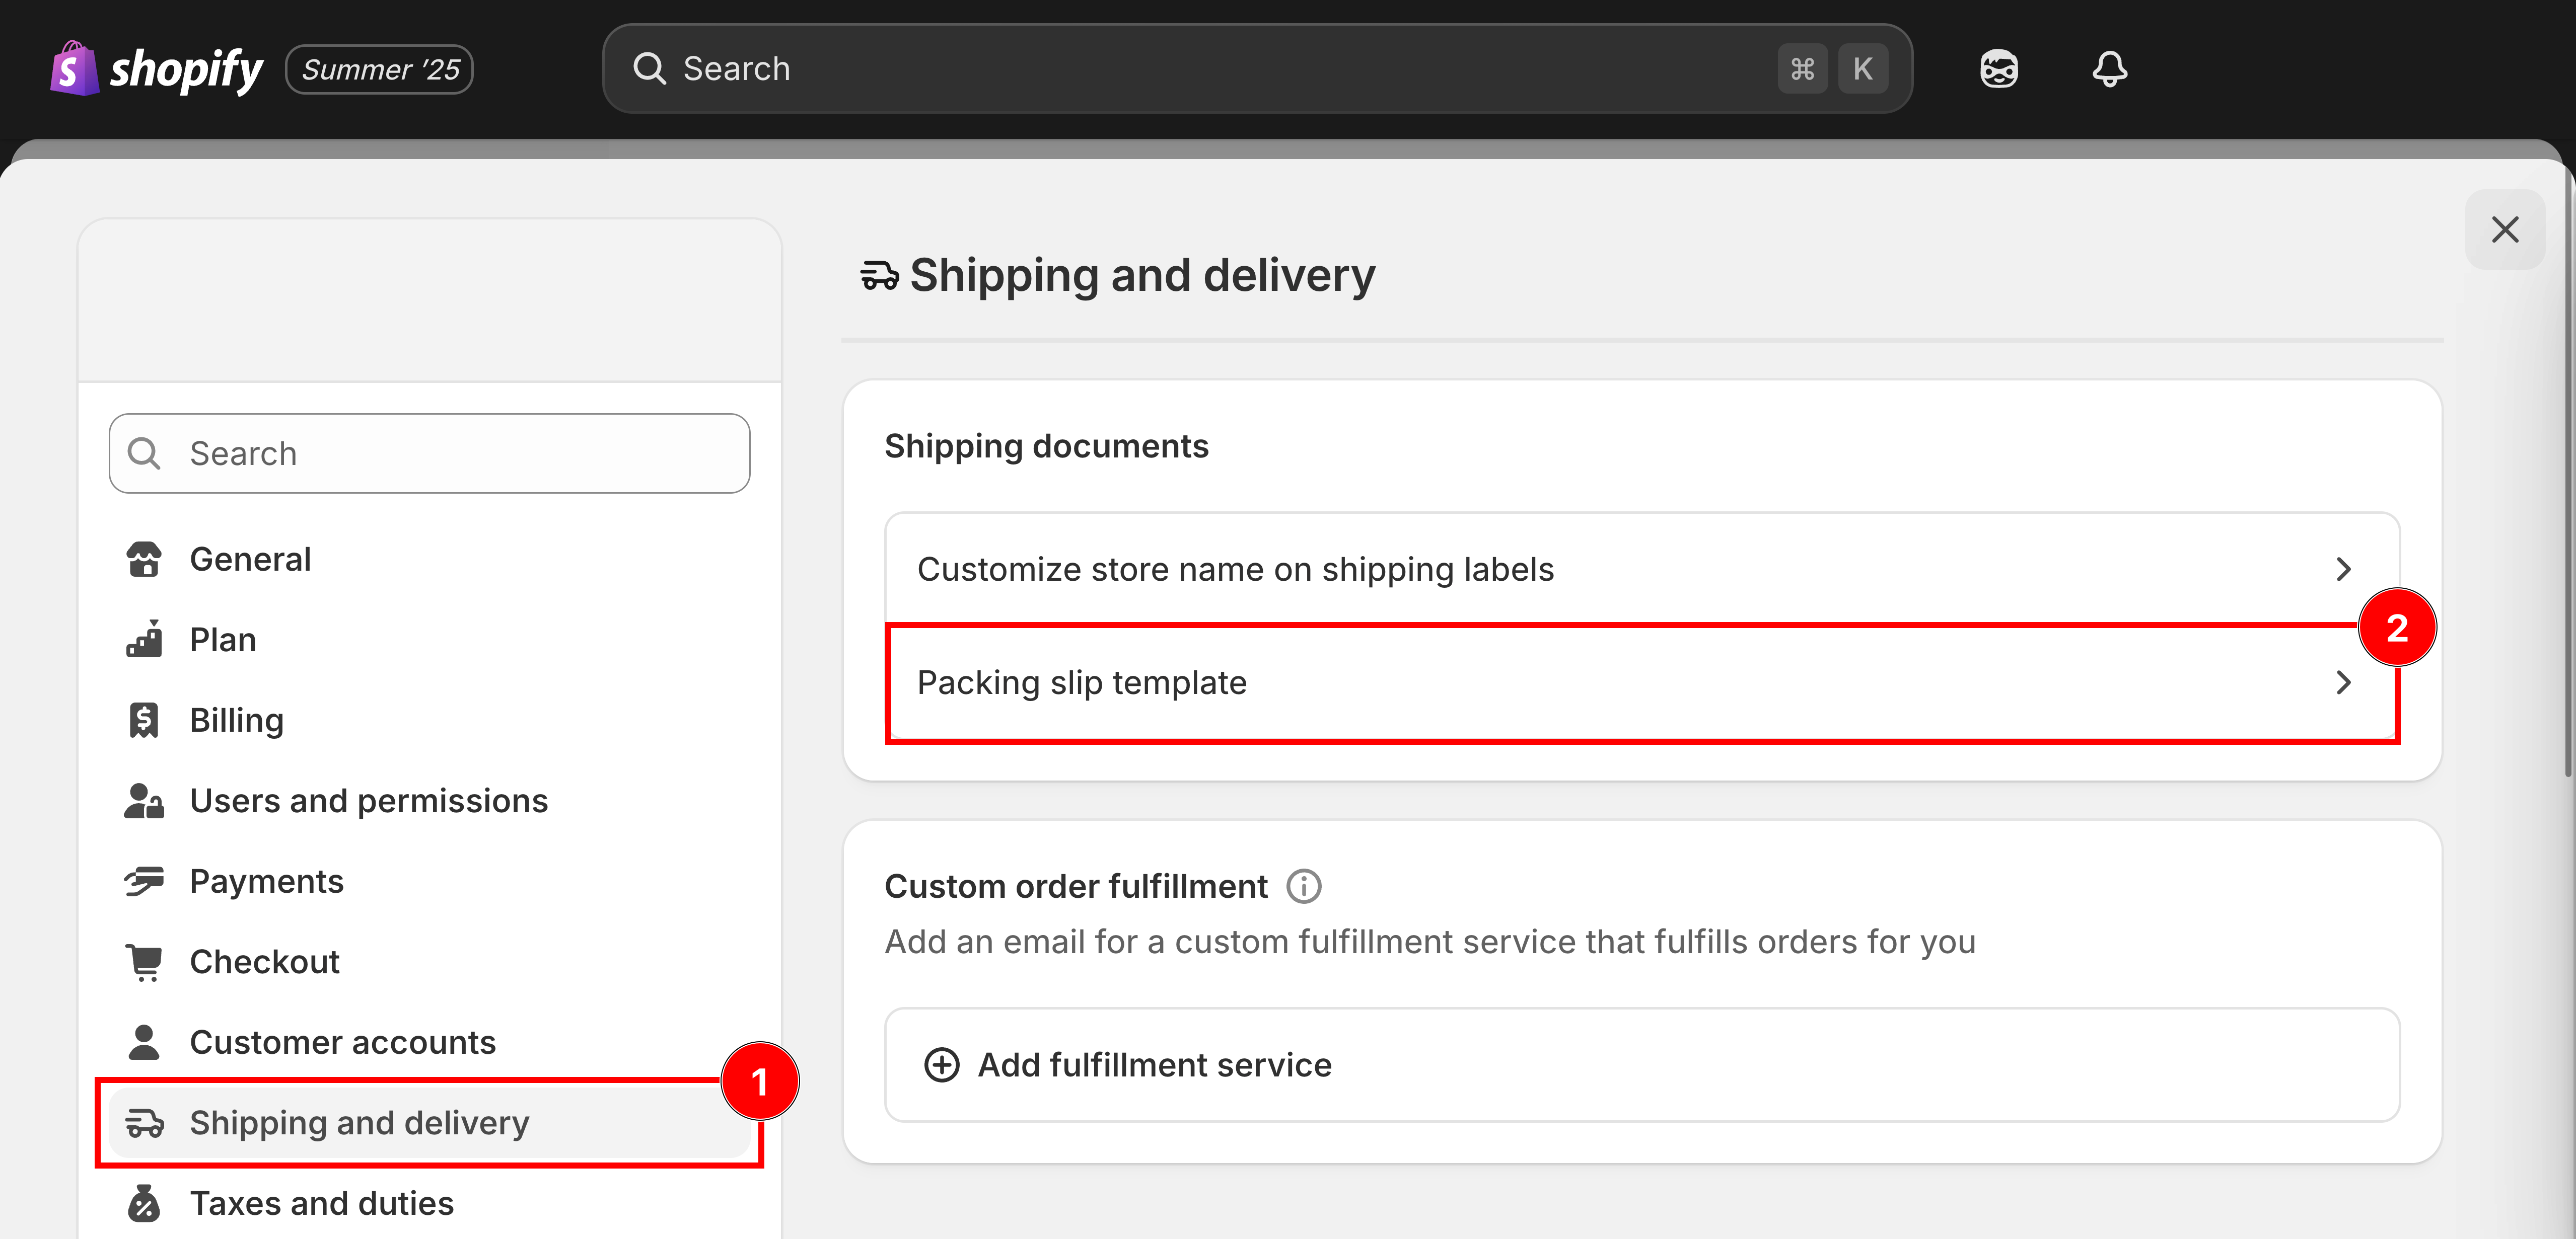The image size is (2576, 1239).
Task: Click the Shipping documents heading
Action: (x=1046, y=446)
